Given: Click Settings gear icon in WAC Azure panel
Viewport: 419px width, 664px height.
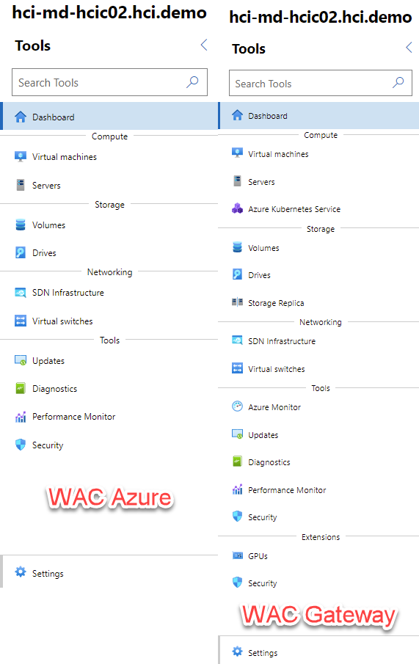Looking at the screenshot, I should (21, 572).
